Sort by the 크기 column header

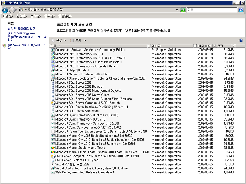tap(224, 46)
